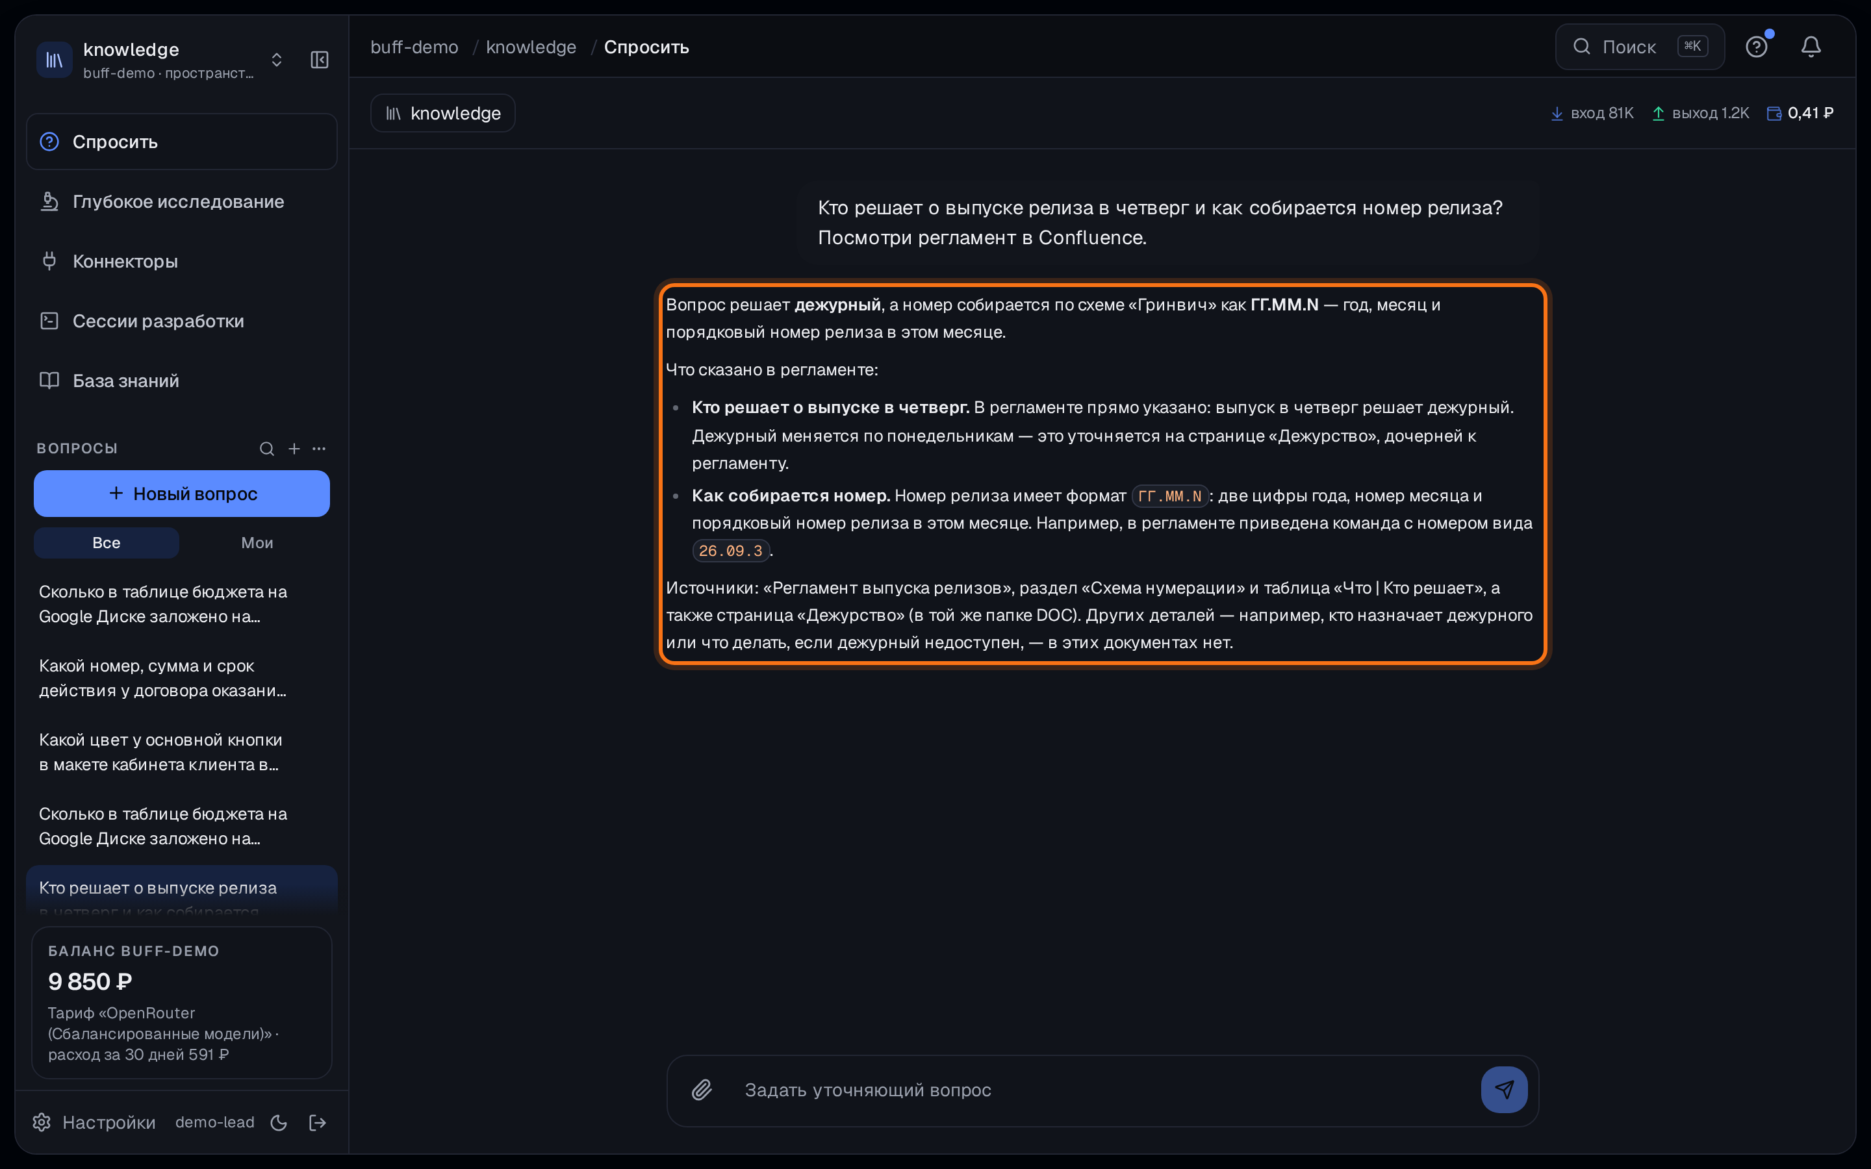Switch to the Мои filter tab
Image resolution: width=1871 pixels, height=1169 pixels.
tap(257, 543)
